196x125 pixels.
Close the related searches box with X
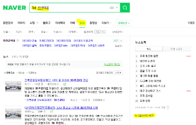pos(121,41)
